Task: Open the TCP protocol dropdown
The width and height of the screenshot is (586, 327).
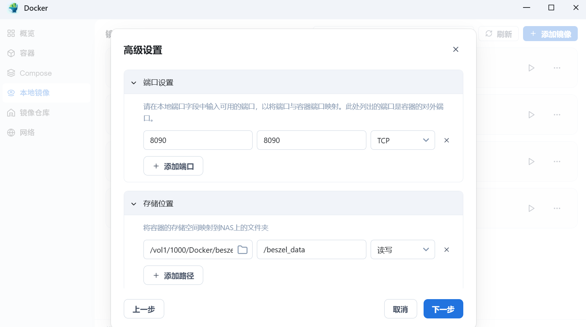Action: click(x=402, y=140)
